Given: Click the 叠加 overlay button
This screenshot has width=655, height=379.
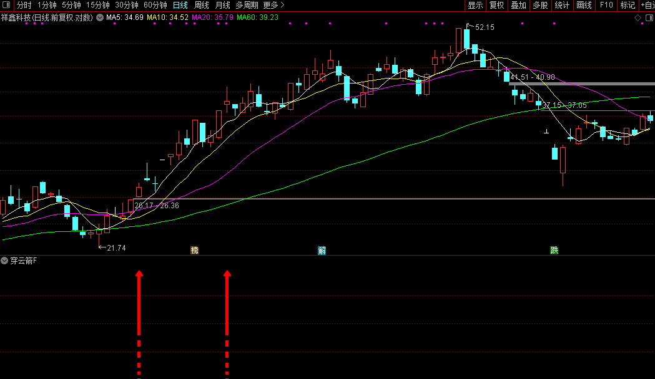Looking at the screenshot, I should (518, 5).
